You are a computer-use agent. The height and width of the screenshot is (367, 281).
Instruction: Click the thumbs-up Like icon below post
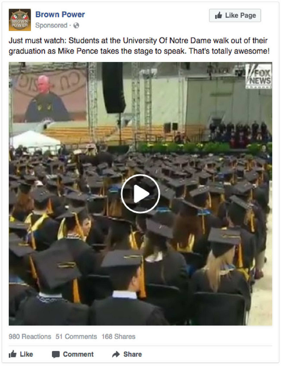point(13,354)
